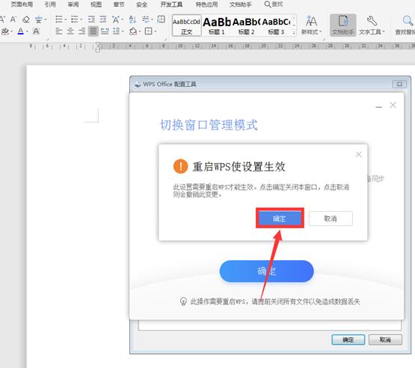Switch to the 视图 ribbon tab
The width and height of the screenshot is (415, 368).
(x=96, y=4)
